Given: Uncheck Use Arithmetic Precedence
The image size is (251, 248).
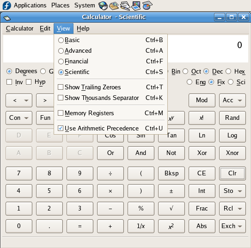Looking at the screenshot, I should coord(110,128).
